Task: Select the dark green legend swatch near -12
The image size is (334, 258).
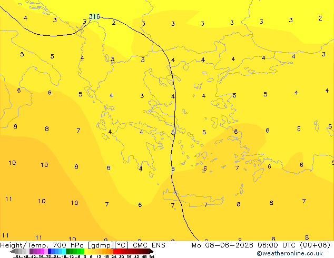Action: [x=68, y=251]
